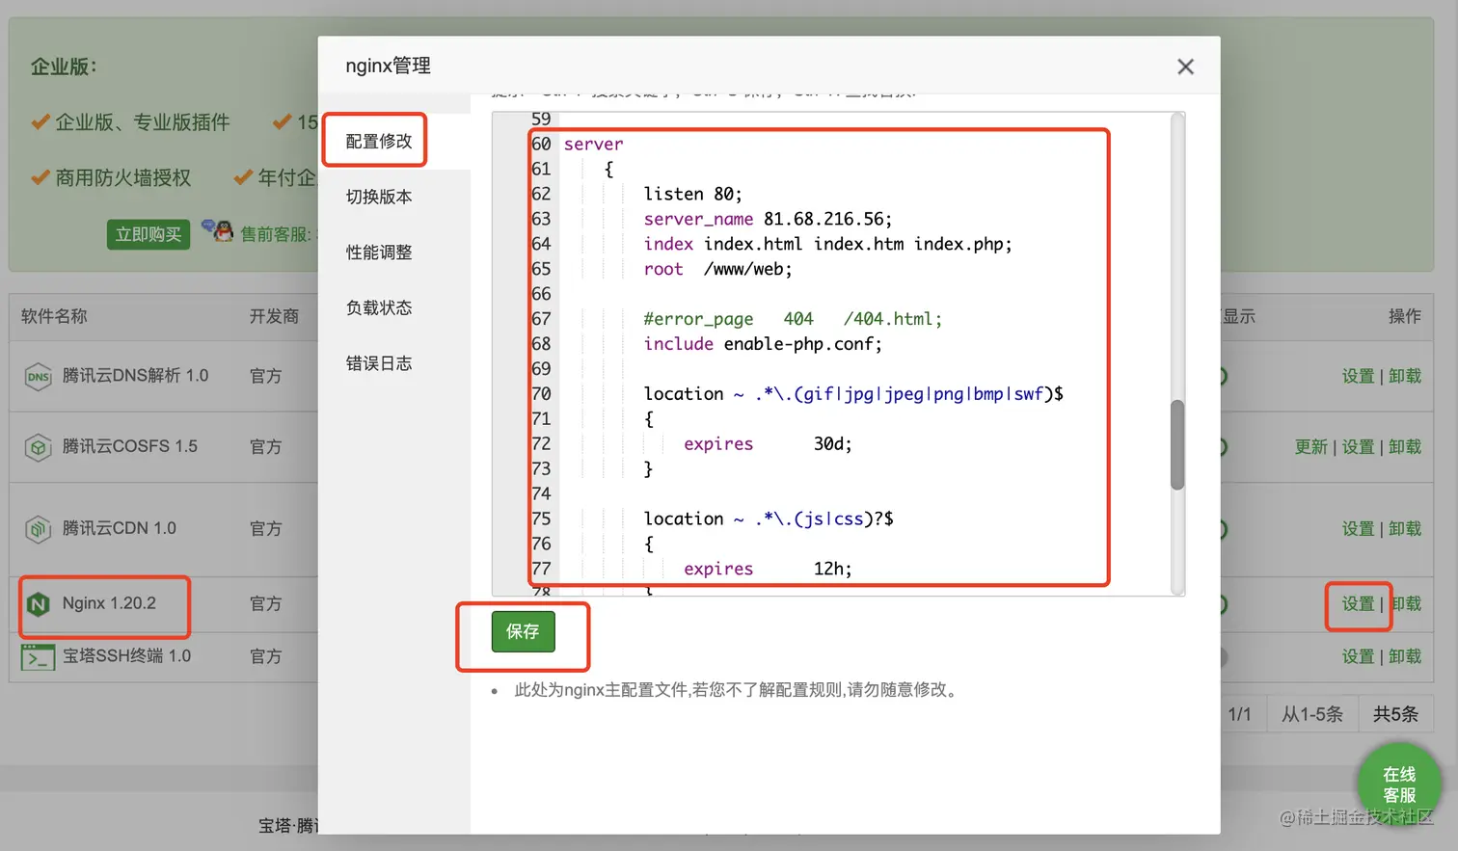Click the 从1-5条 pagination label
The height and width of the screenshot is (851, 1458).
pyautogui.click(x=1312, y=714)
